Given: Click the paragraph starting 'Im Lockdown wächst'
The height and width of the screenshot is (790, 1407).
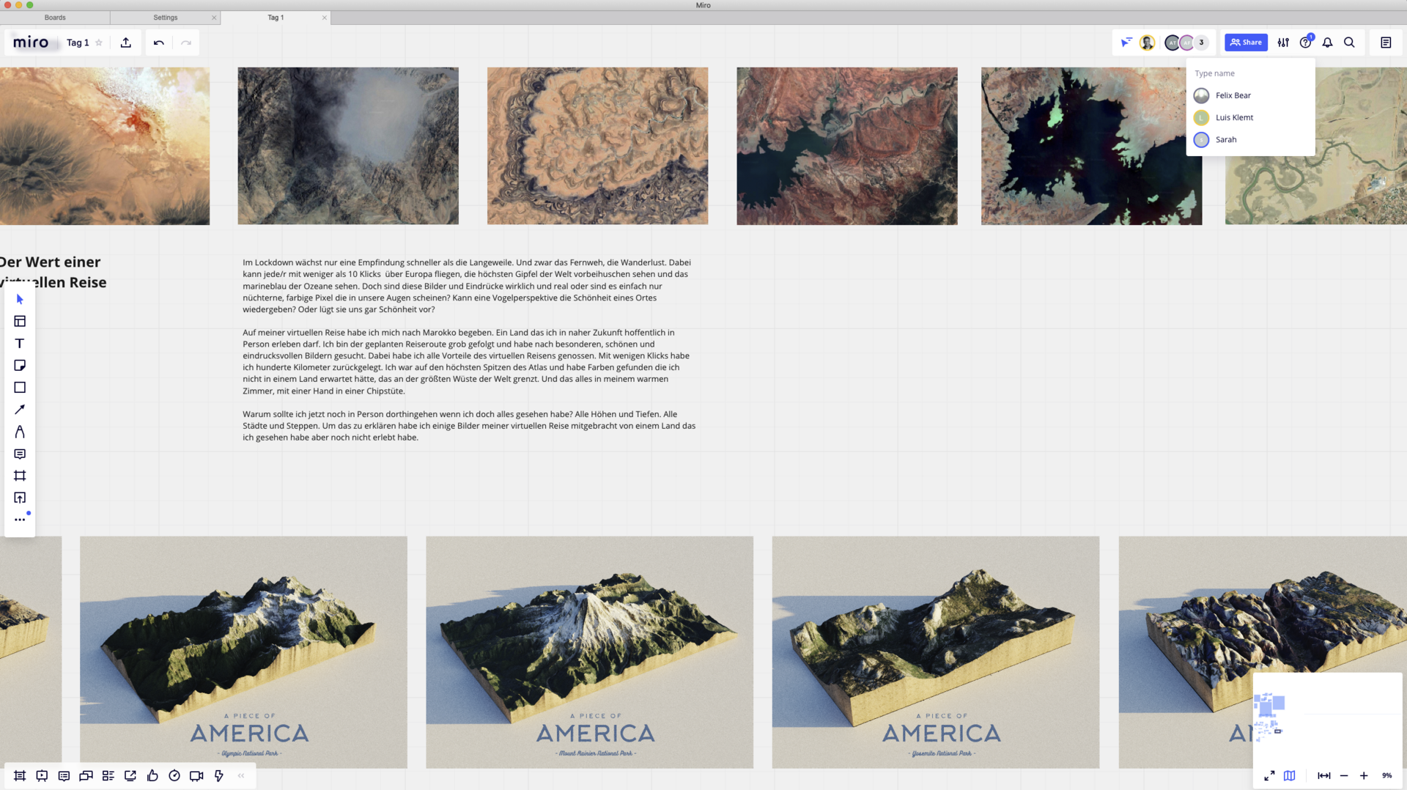Looking at the screenshot, I should click(x=467, y=286).
